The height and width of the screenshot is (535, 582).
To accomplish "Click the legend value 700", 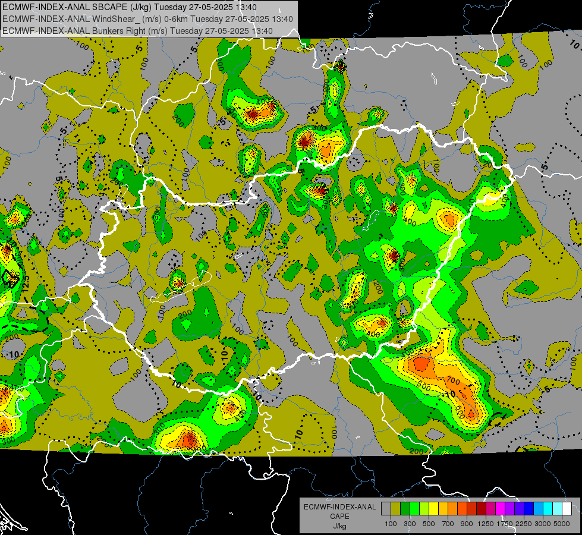I will click(448, 524).
